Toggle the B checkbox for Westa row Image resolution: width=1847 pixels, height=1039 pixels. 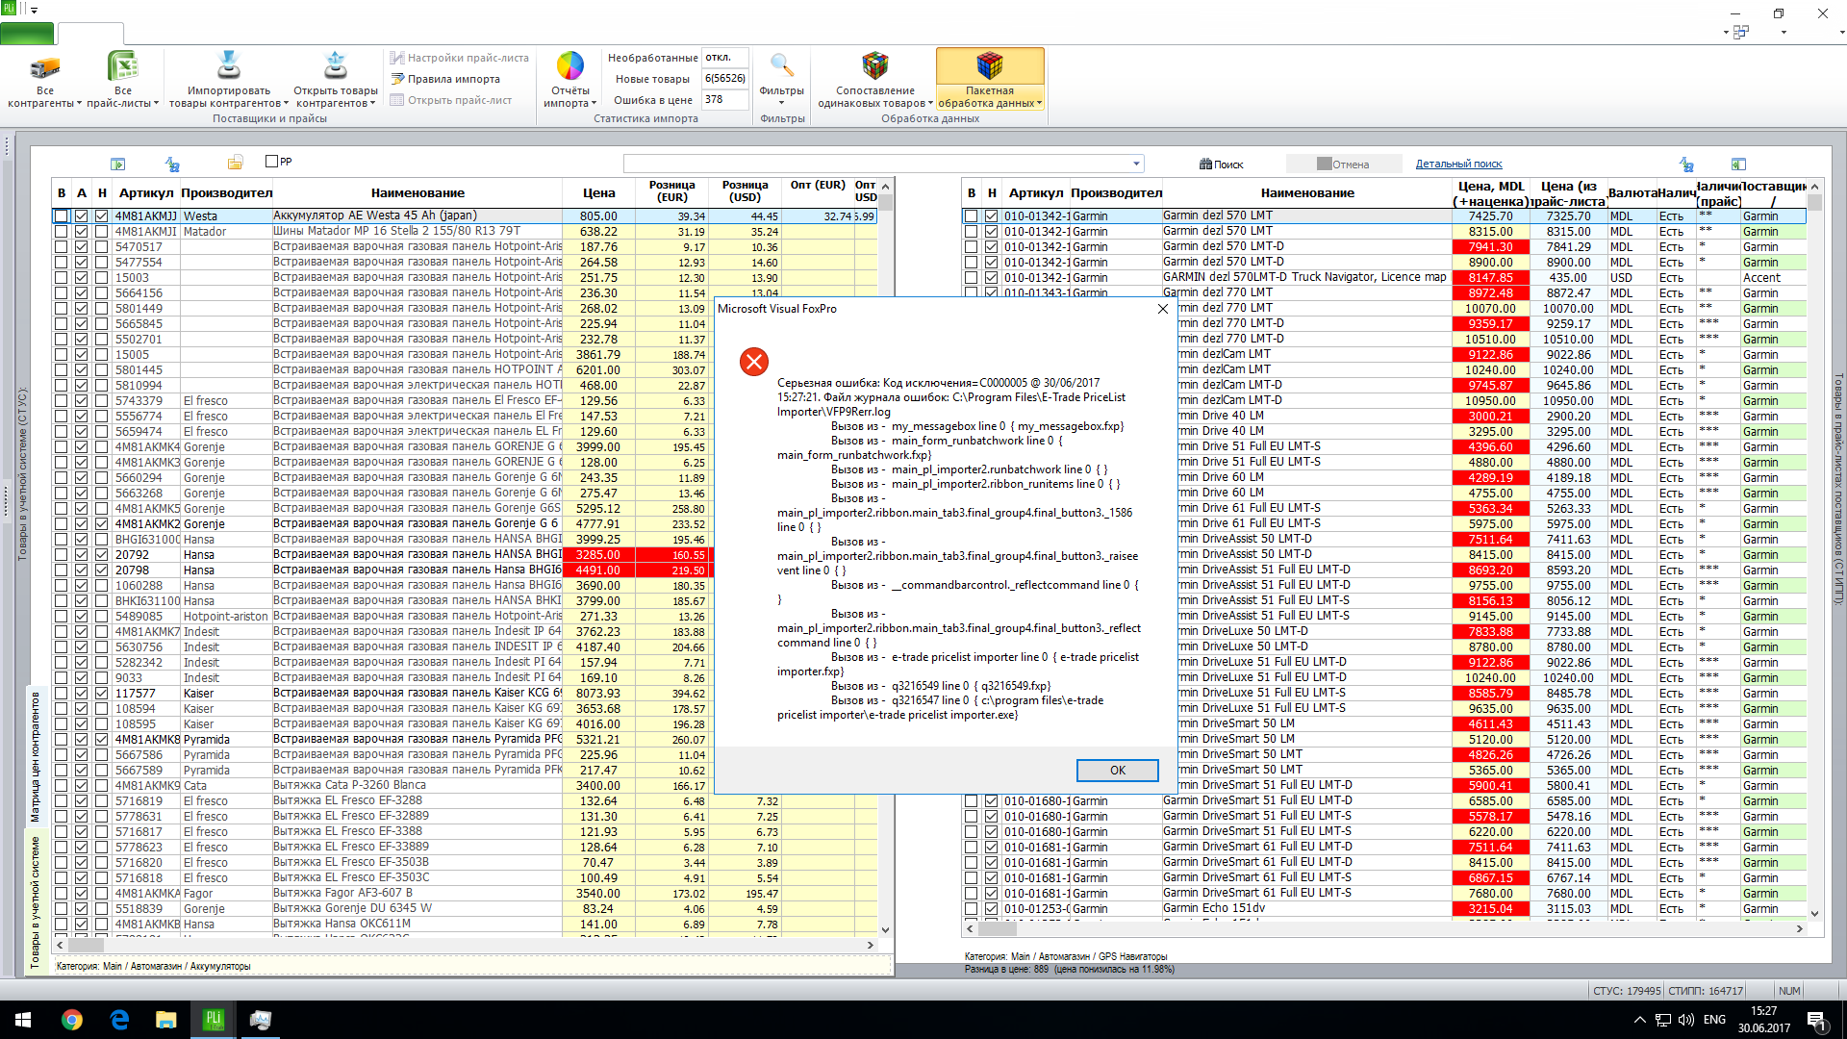click(x=62, y=216)
